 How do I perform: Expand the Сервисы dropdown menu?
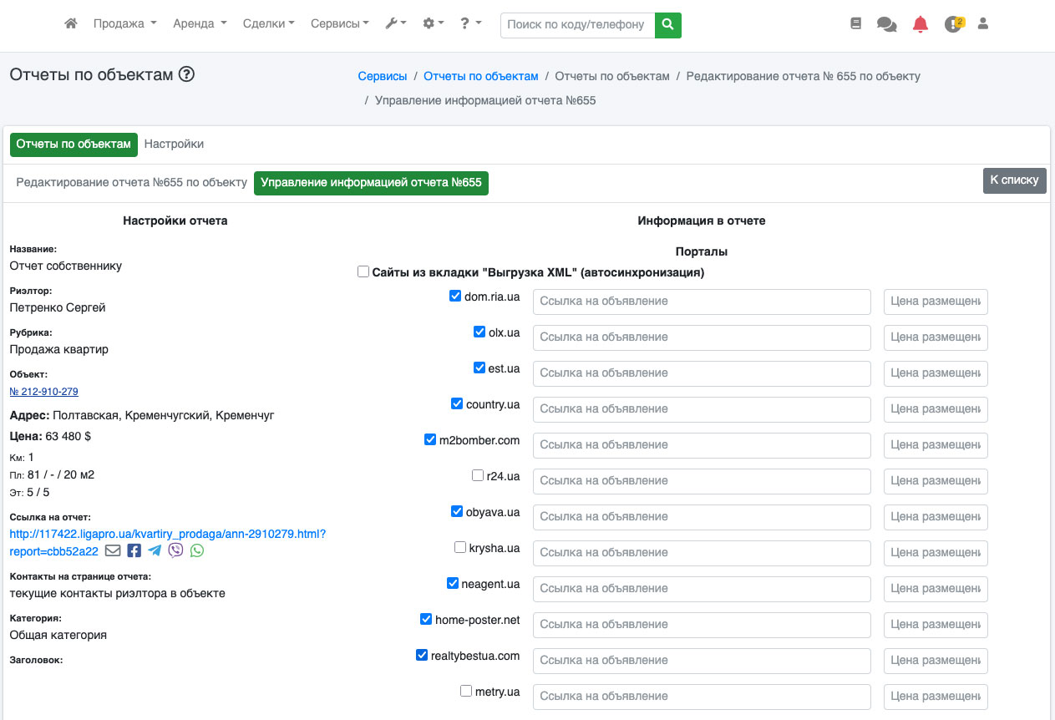[339, 24]
